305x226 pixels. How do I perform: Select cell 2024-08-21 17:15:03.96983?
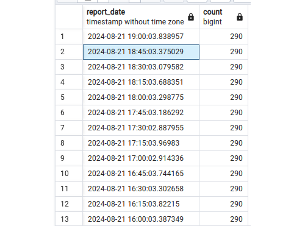pos(141,143)
